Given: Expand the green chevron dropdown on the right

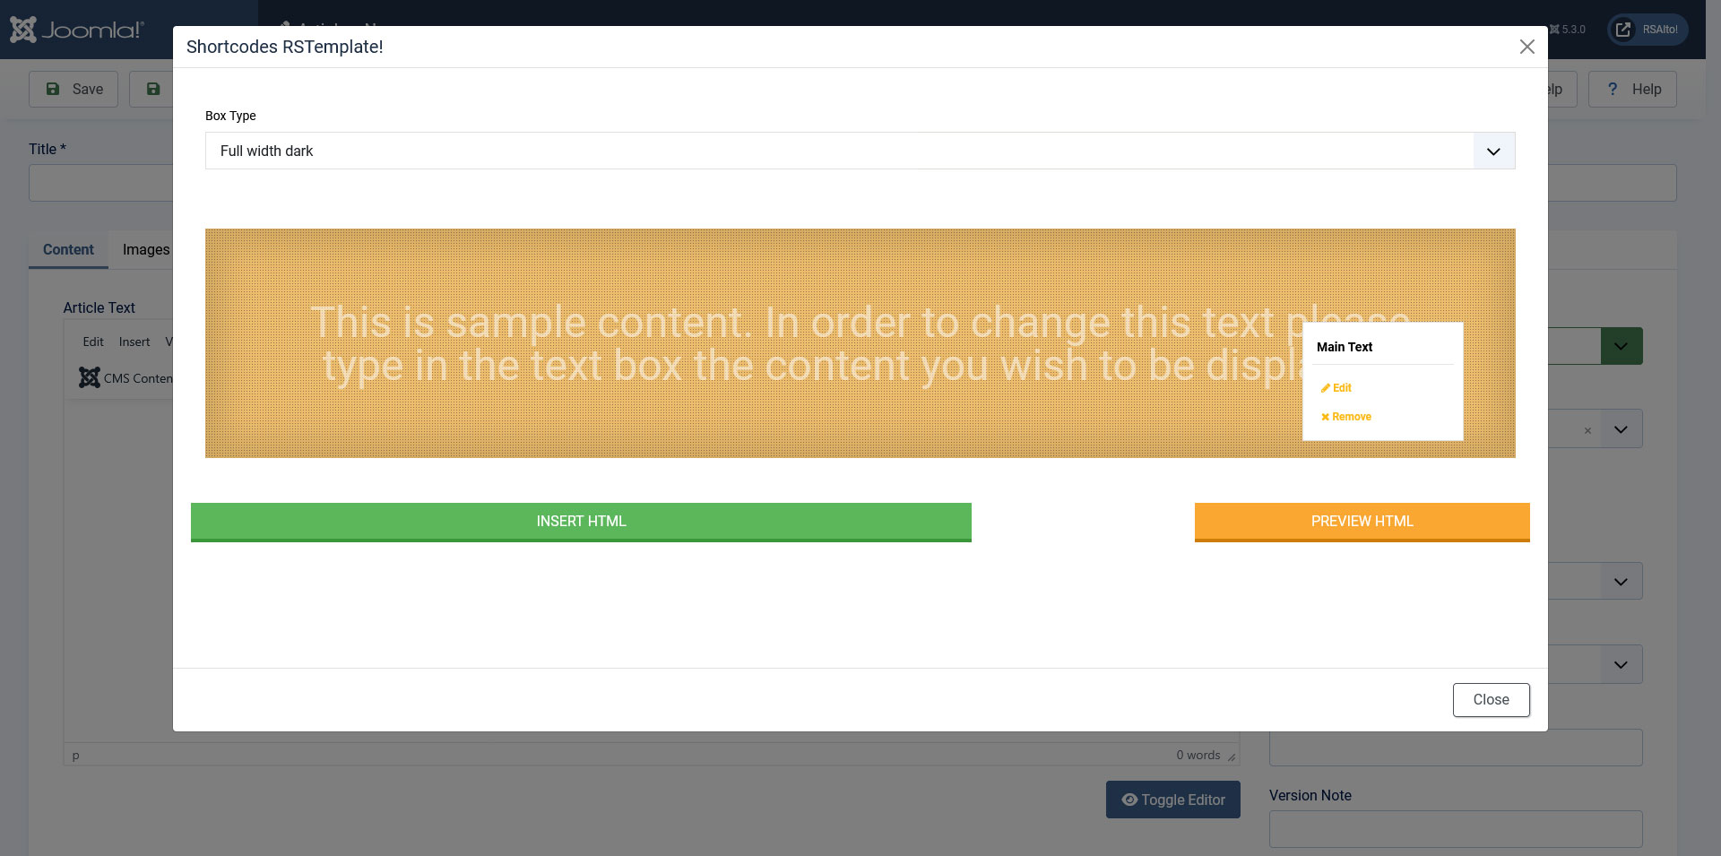Looking at the screenshot, I should pyautogui.click(x=1622, y=346).
